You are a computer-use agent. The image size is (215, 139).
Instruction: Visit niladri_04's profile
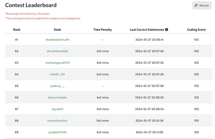tap(57, 74)
